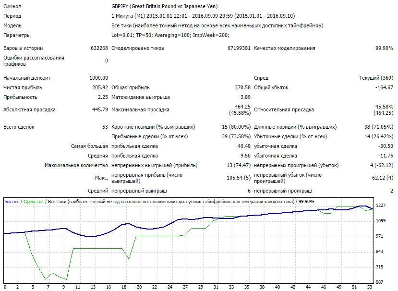This screenshot has height=291, width=398.
Task: Click the 'Баланс' chart legend text
Action: [x=12, y=202]
